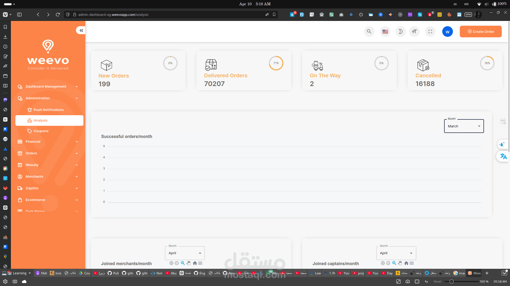Open the hamburger options on the merchants chart
The width and height of the screenshot is (510, 286).
click(x=200, y=263)
